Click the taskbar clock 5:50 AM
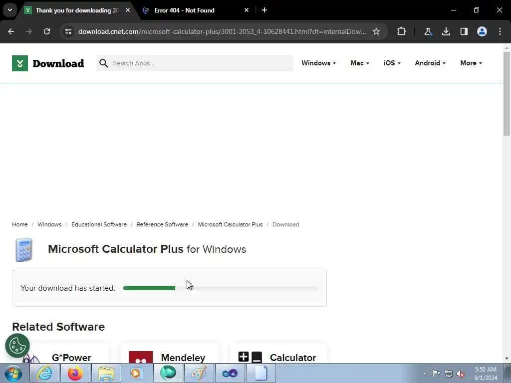Screen dimensions: 511x383 (486, 374)
